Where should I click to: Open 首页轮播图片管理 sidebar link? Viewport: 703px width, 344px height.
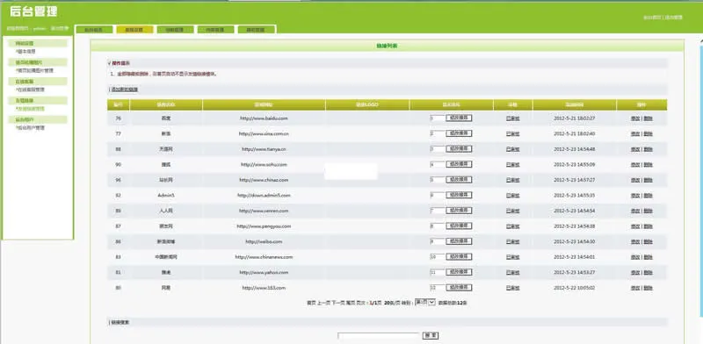tap(35, 70)
